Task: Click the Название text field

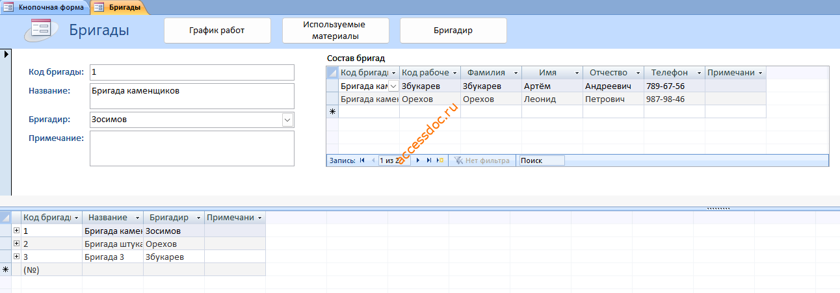Action: pos(192,96)
